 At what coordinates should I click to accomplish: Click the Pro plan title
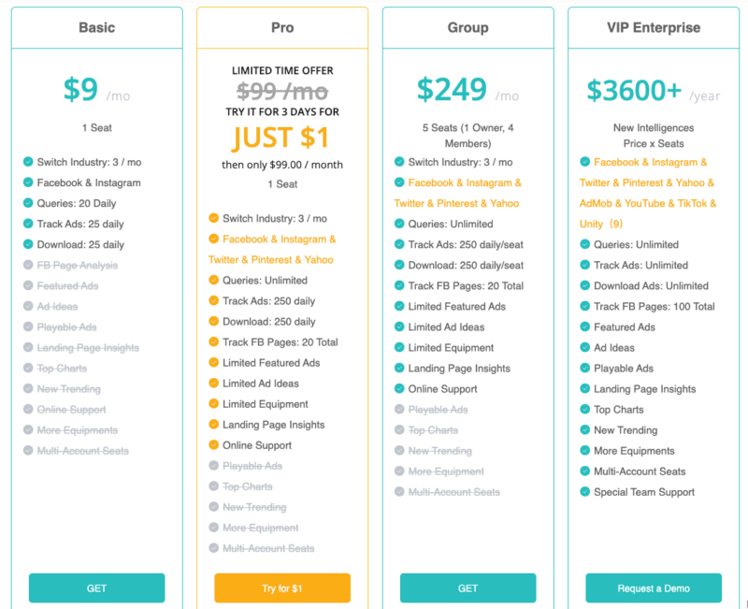tap(282, 28)
